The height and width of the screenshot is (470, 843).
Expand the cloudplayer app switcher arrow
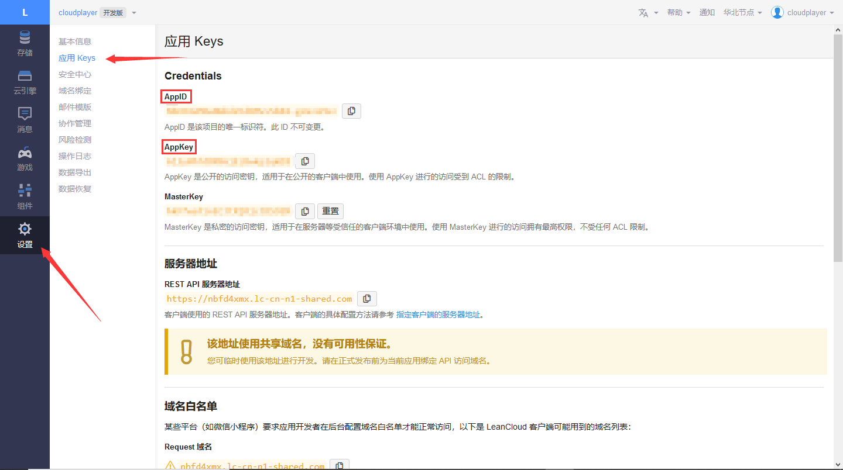[x=134, y=13]
